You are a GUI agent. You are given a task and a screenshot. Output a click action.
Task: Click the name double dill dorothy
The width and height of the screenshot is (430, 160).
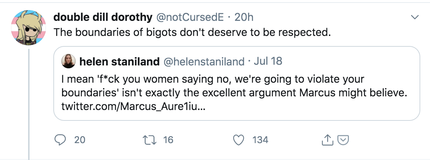(x=103, y=17)
